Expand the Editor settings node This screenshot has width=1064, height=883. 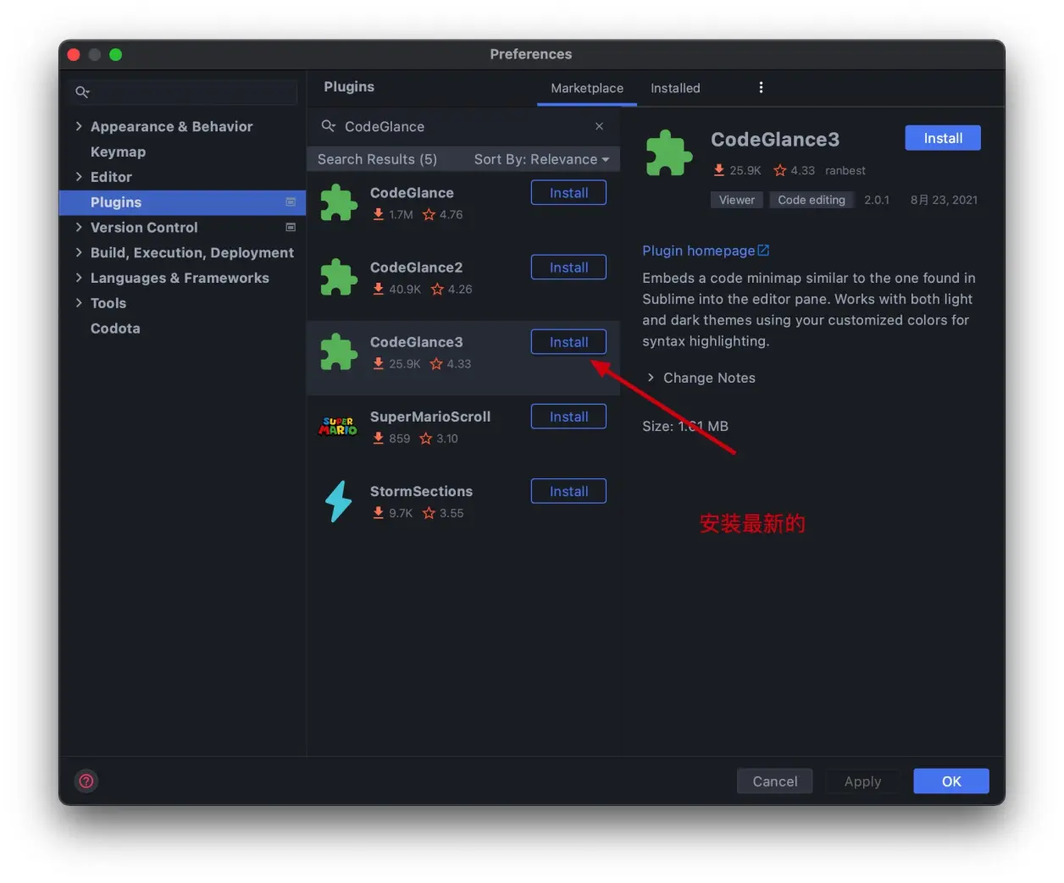79,177
